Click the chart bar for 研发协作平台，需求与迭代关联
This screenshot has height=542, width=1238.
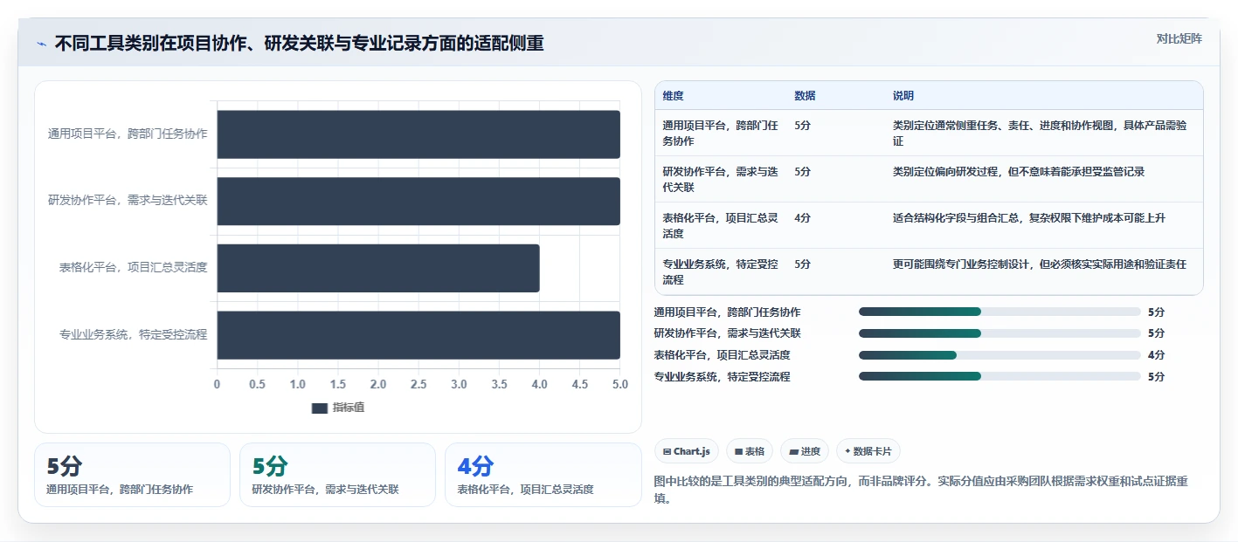(418, 201)
